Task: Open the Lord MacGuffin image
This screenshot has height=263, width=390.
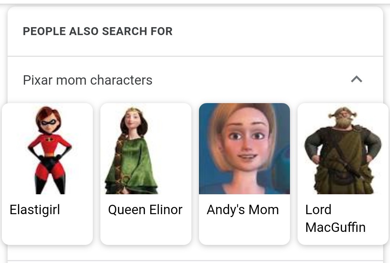Action: click(x=343, y=149)
